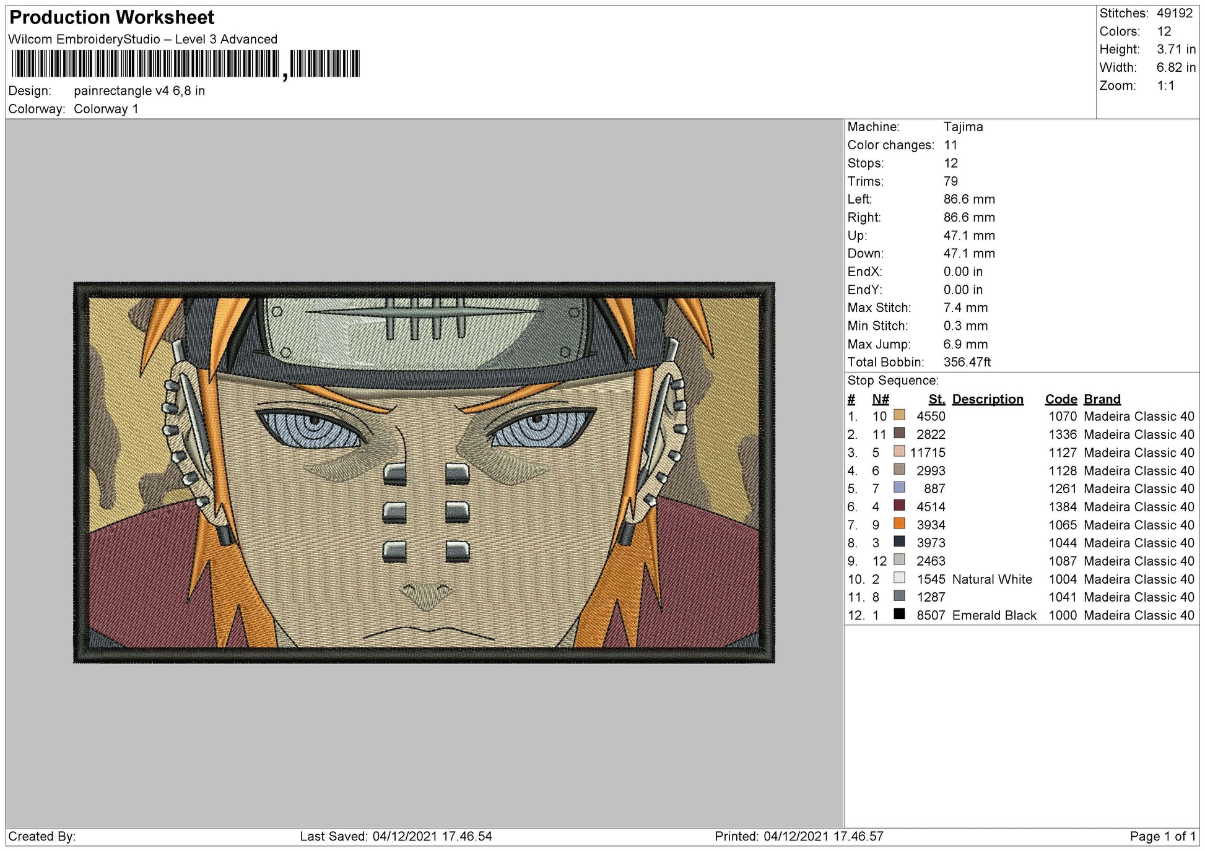Viewport: 1205px width, 851px height.
Task: Click the 'Colorway 1' value
Action: coord(106,109)
